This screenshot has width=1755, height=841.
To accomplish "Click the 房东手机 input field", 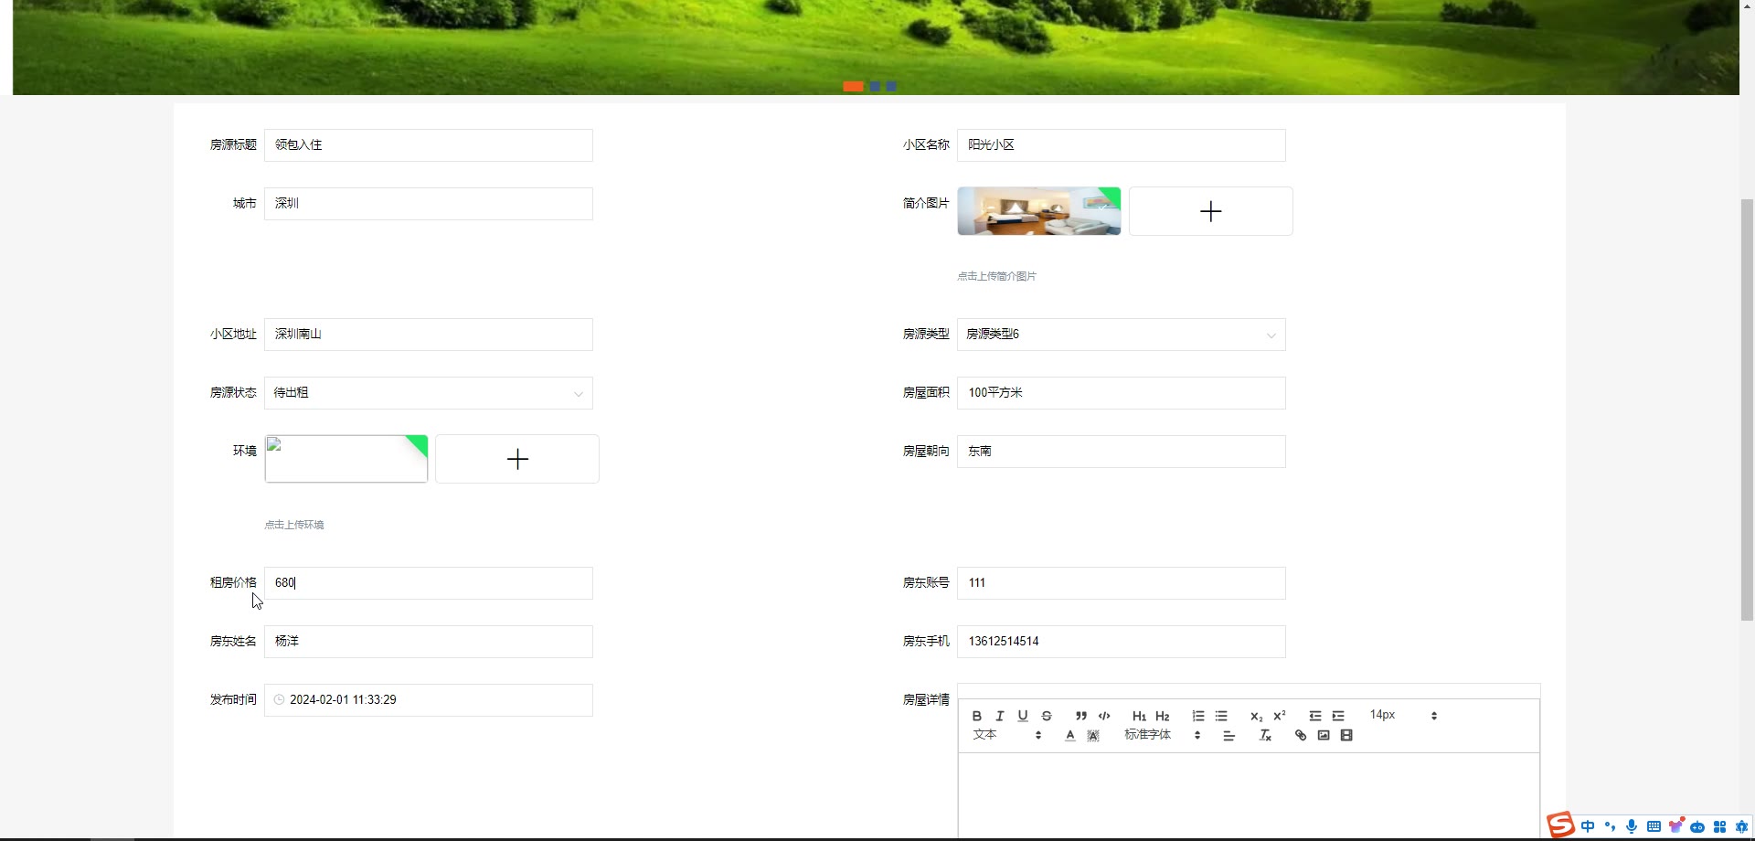I will click(1121, 642).
